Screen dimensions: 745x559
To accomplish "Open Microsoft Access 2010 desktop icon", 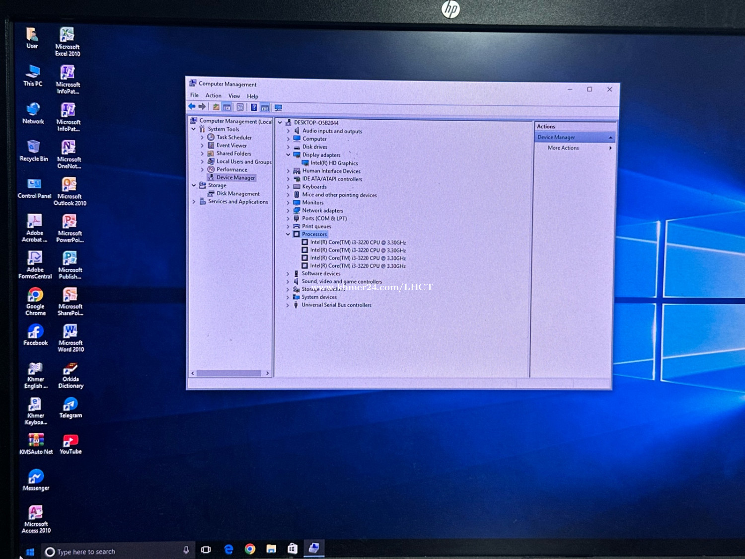I will [x=36, y=519].
